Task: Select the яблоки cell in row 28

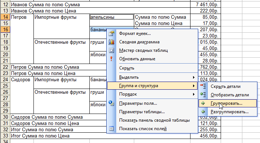Action: [98, 104]
